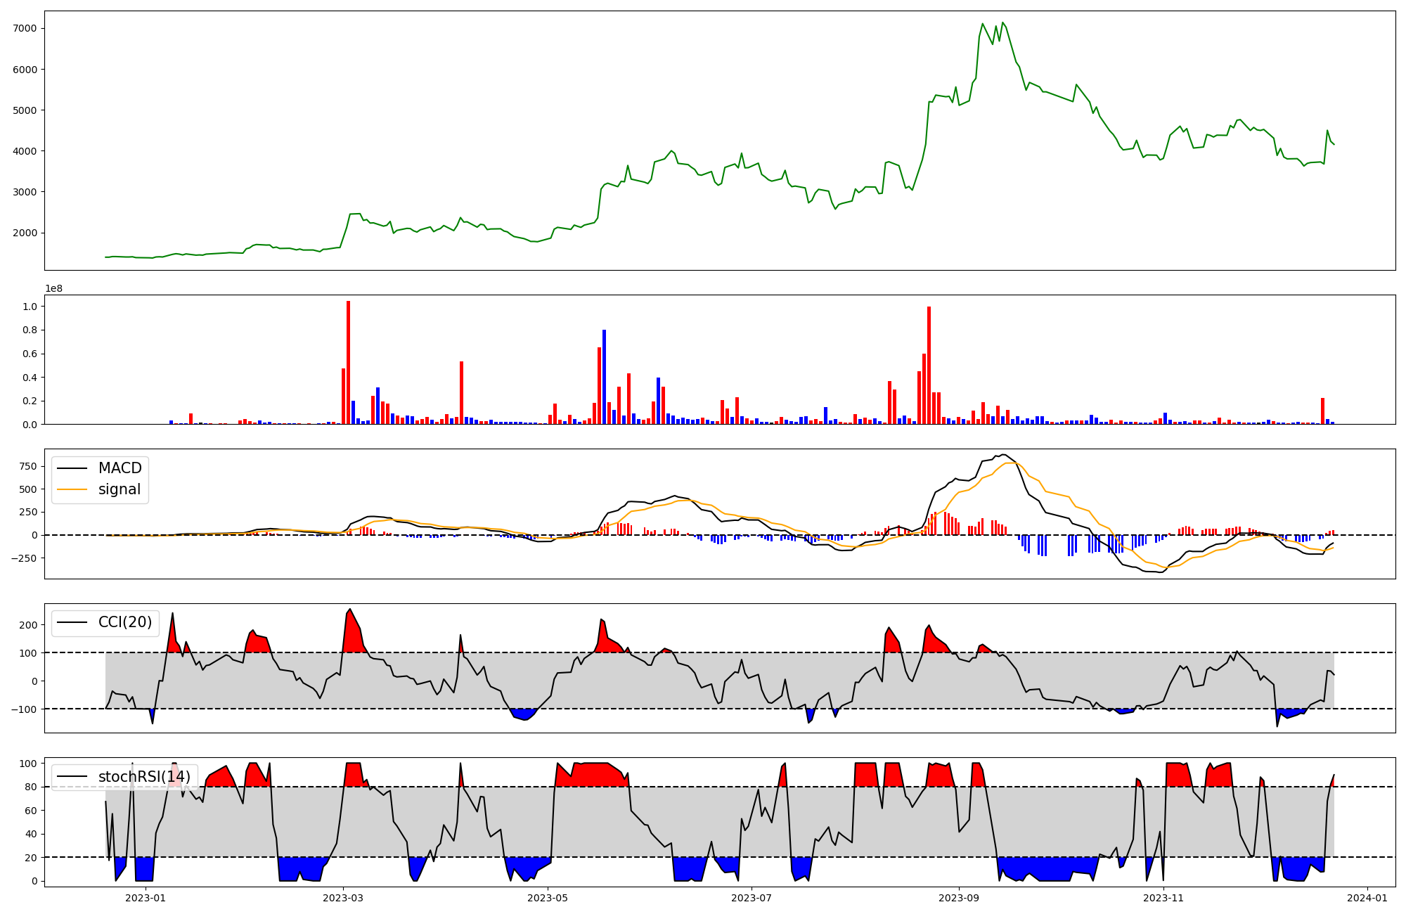
Task: Click the 60 label on the stochRSI axis
Action: click(x=32, y=811)
